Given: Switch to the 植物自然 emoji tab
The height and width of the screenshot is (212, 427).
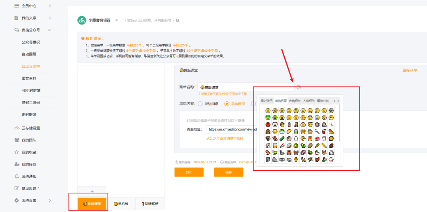Looking at the screenshot, I should coord(323,101).
